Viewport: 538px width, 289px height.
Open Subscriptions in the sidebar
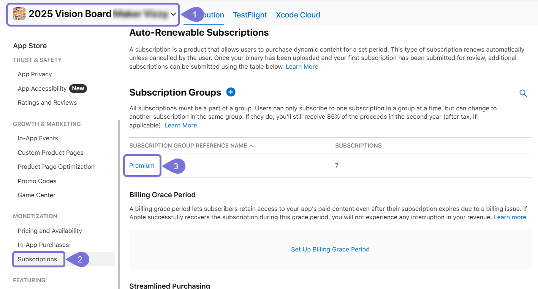(38, 259)
